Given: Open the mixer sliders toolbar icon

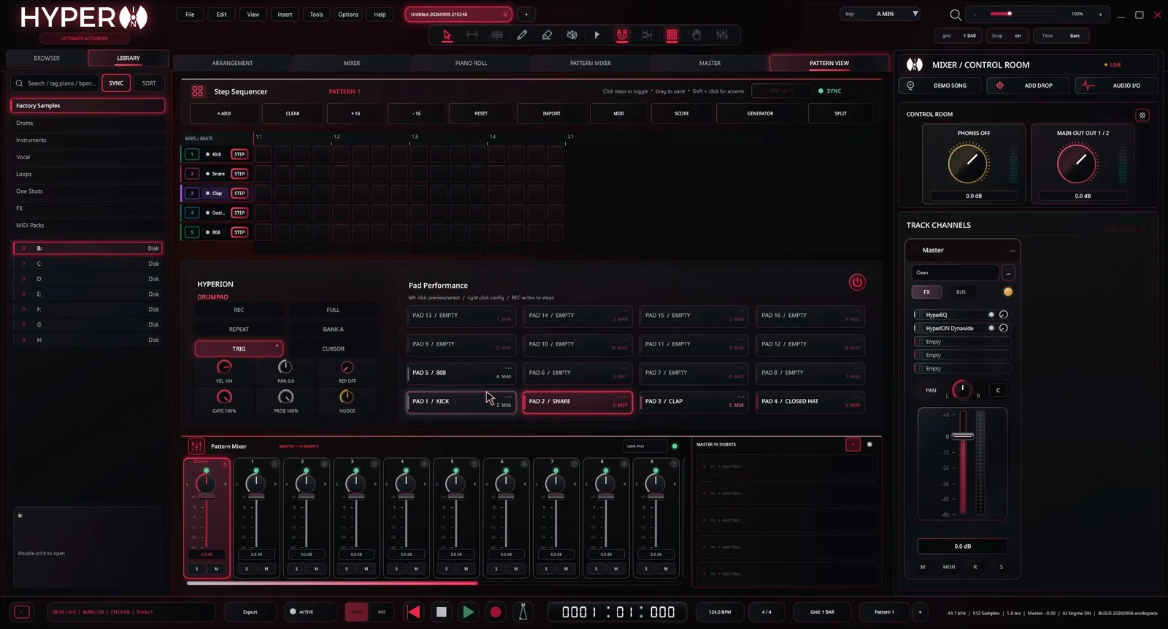Looking at the screenshot, I should (x=722, y=35).
